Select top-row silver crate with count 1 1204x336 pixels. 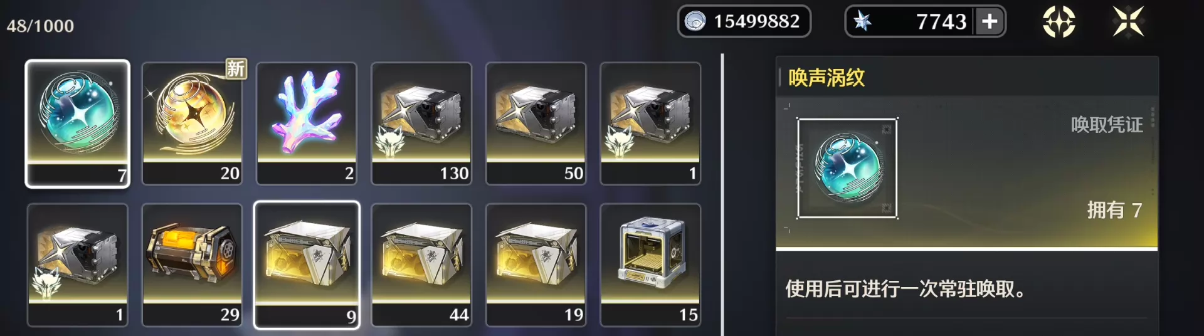(650, 123)
